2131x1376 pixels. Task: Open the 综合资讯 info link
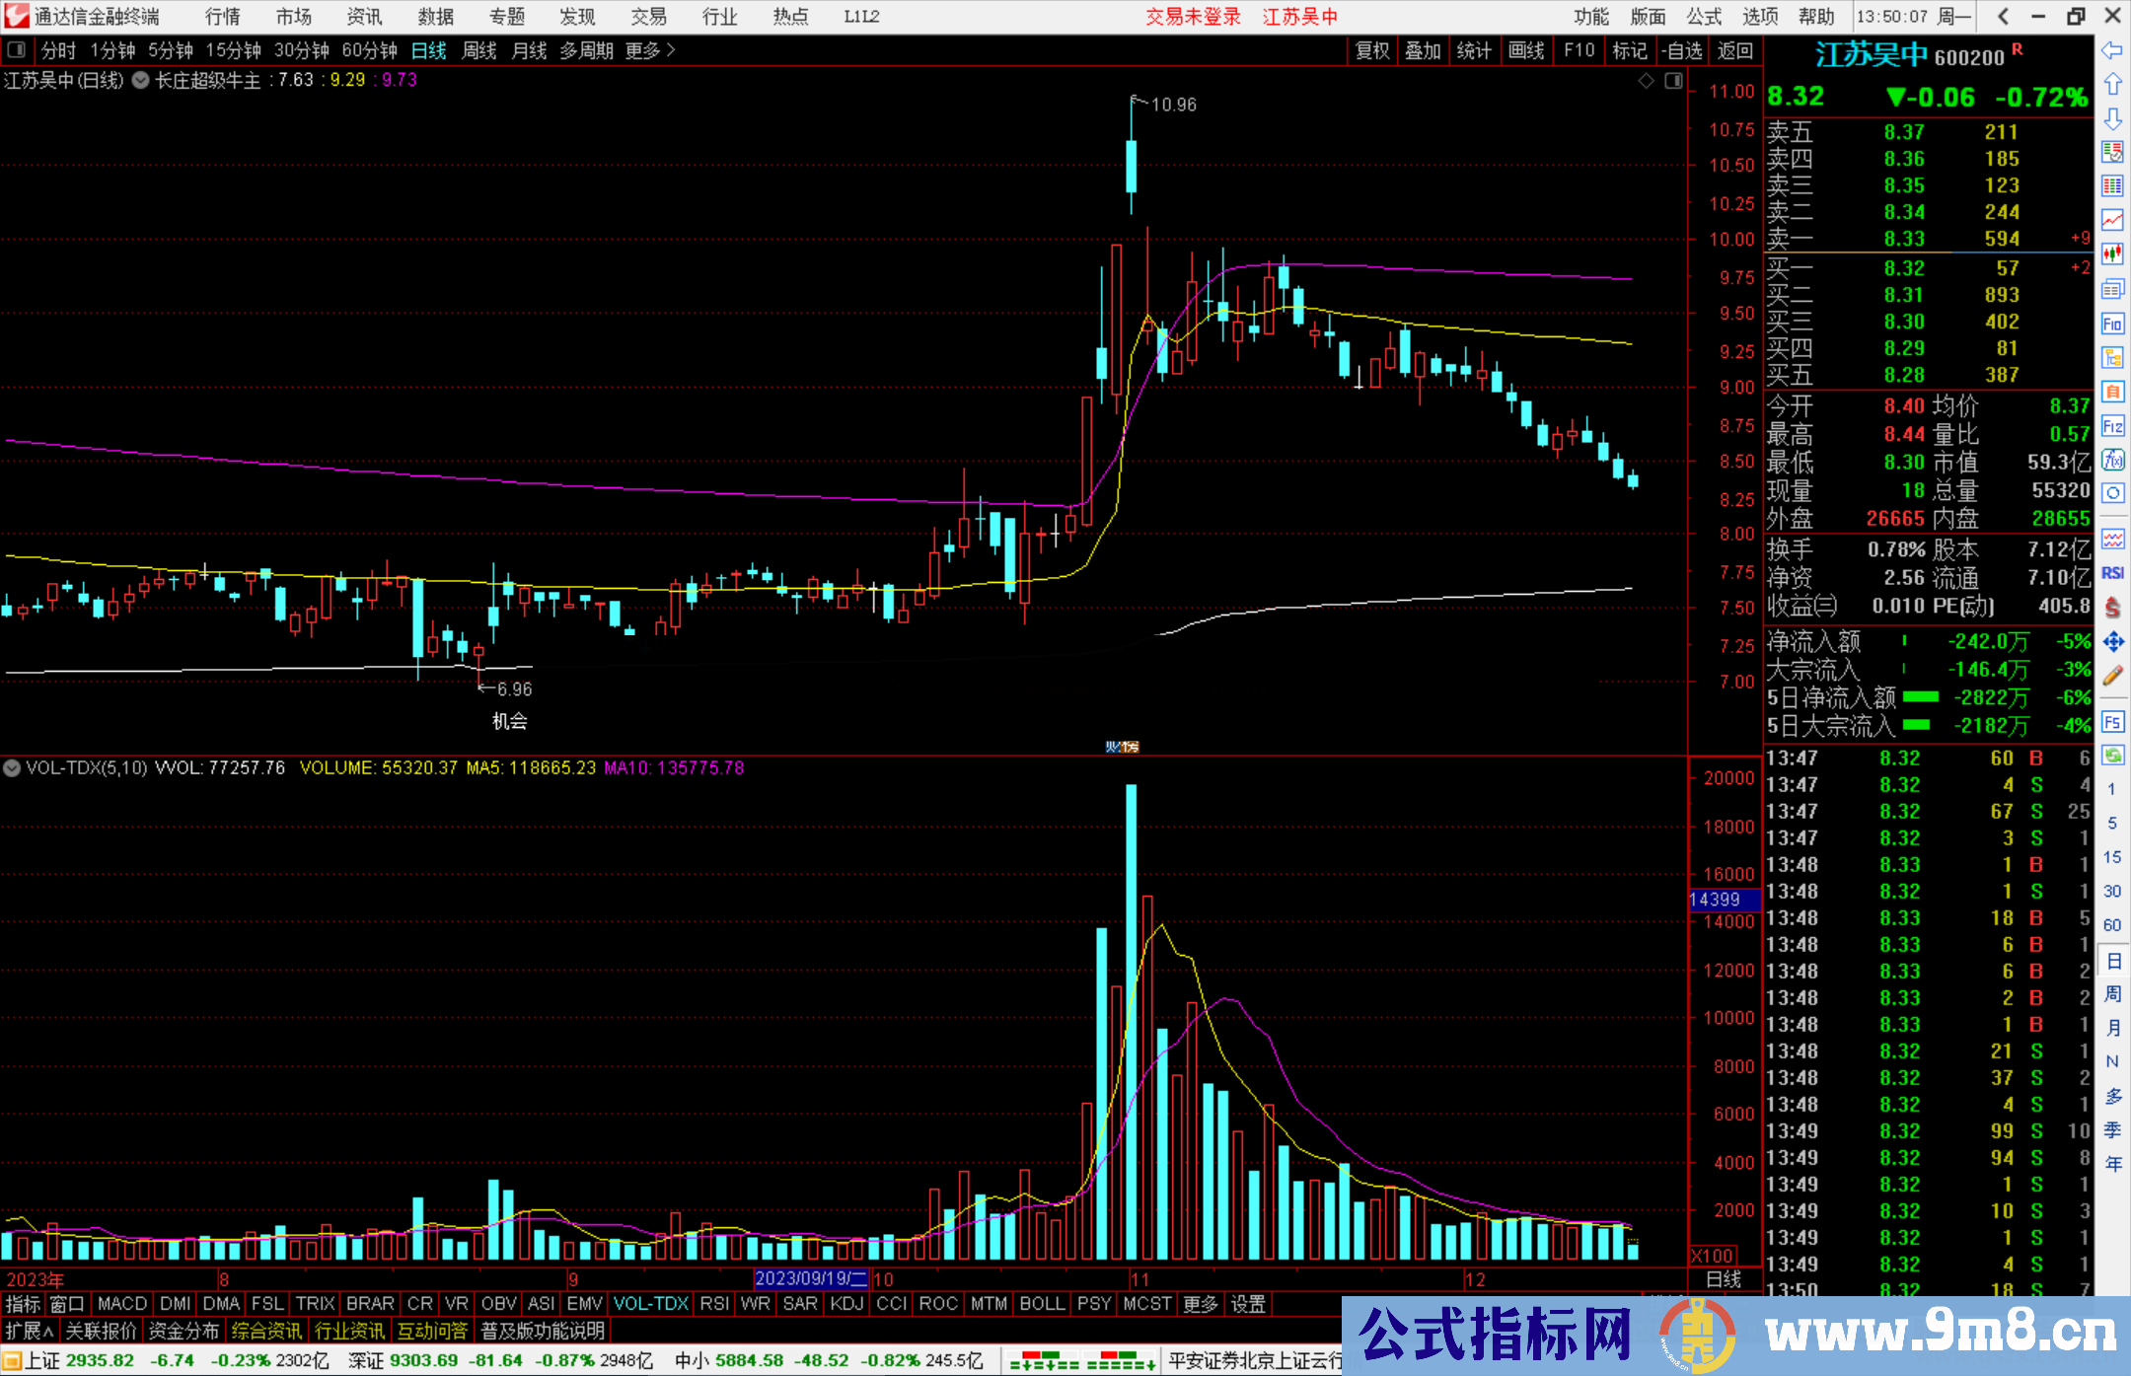266,1331
